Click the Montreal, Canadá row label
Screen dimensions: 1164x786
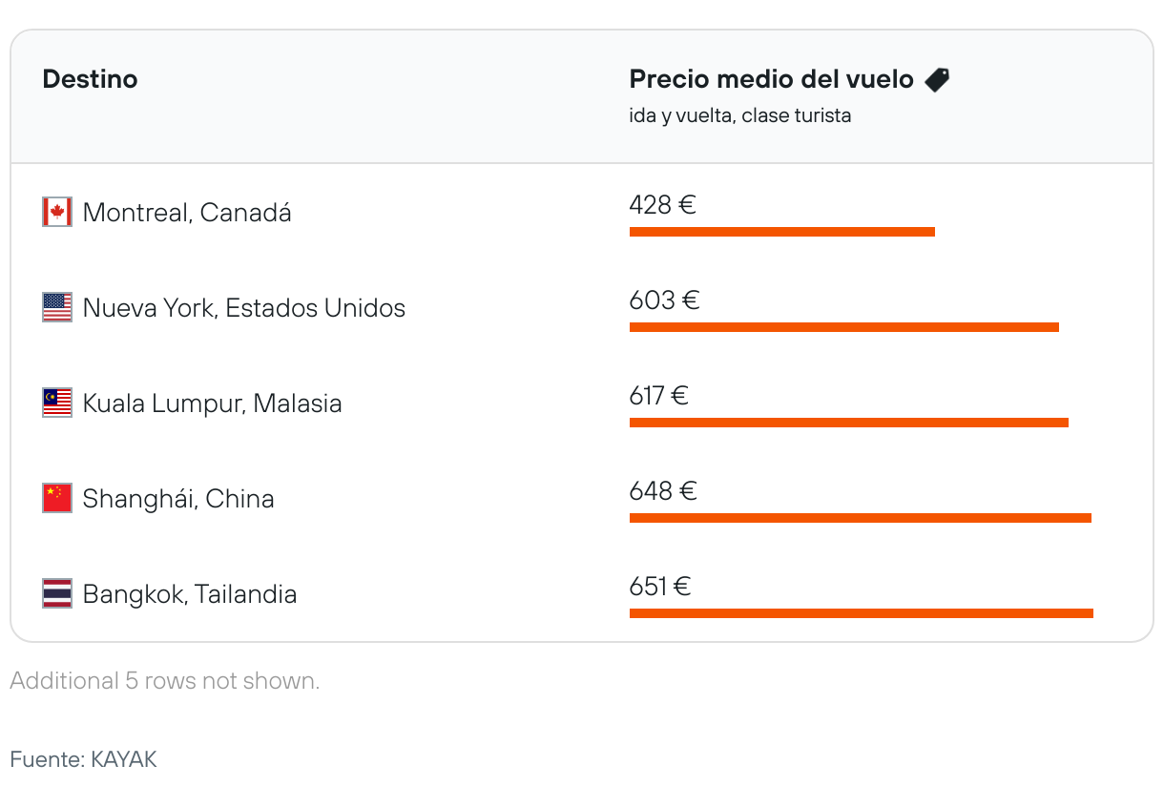coord(187,213)
